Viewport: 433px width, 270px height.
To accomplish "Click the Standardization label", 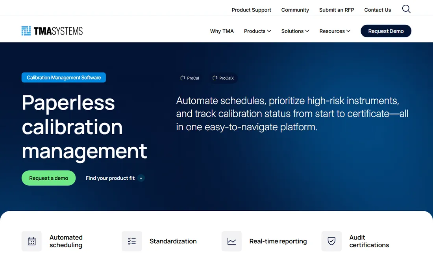I will (x=173, y=241).
